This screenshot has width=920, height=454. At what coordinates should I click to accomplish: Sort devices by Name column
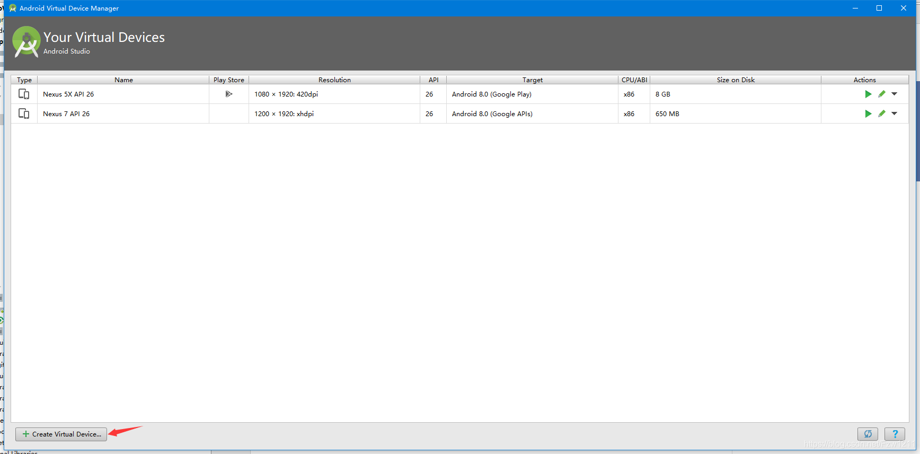pos(123,80)
